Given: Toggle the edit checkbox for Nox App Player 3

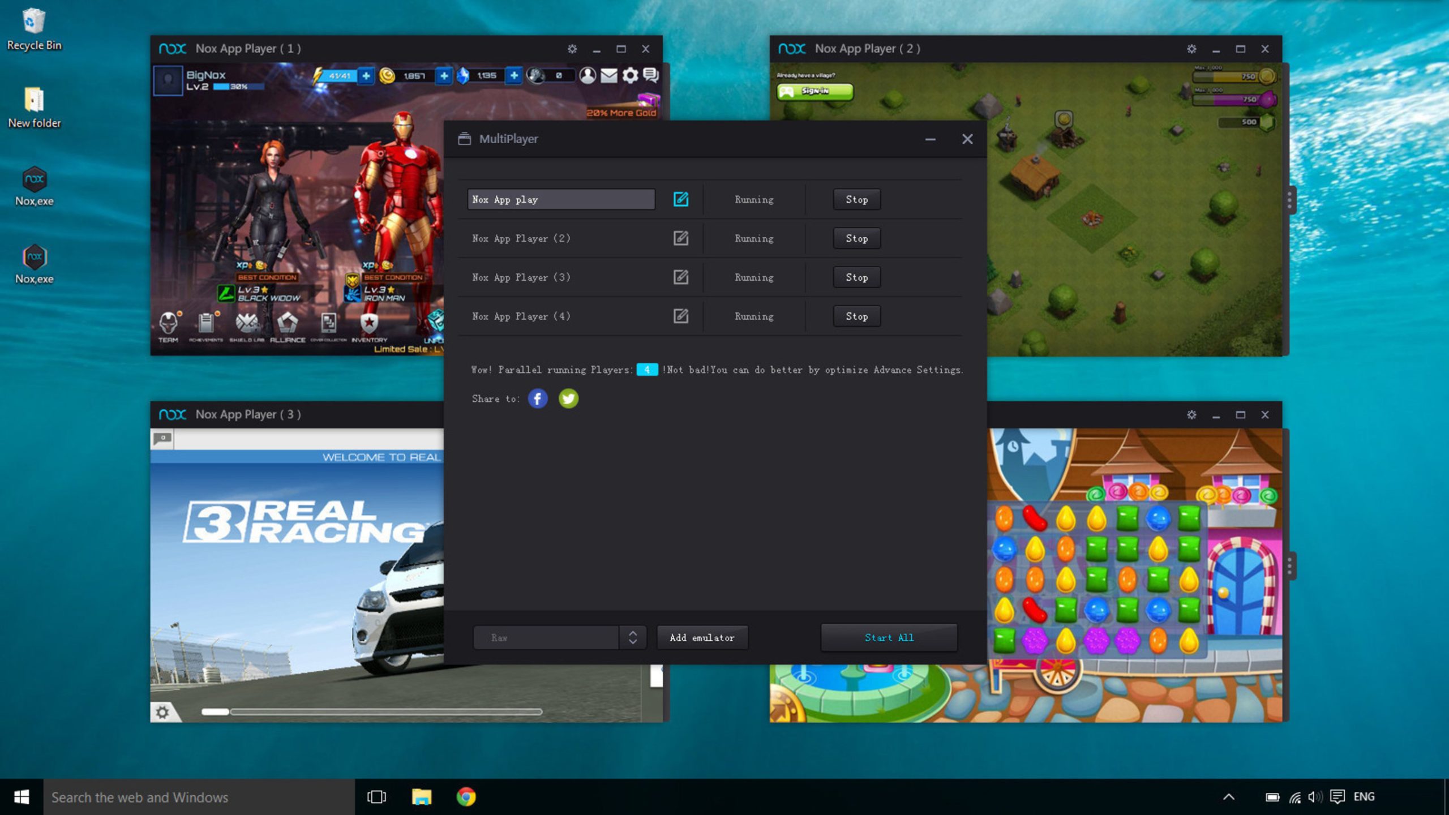Looking at the screenshot, I should pyautogui.click(x=680, y=277).
